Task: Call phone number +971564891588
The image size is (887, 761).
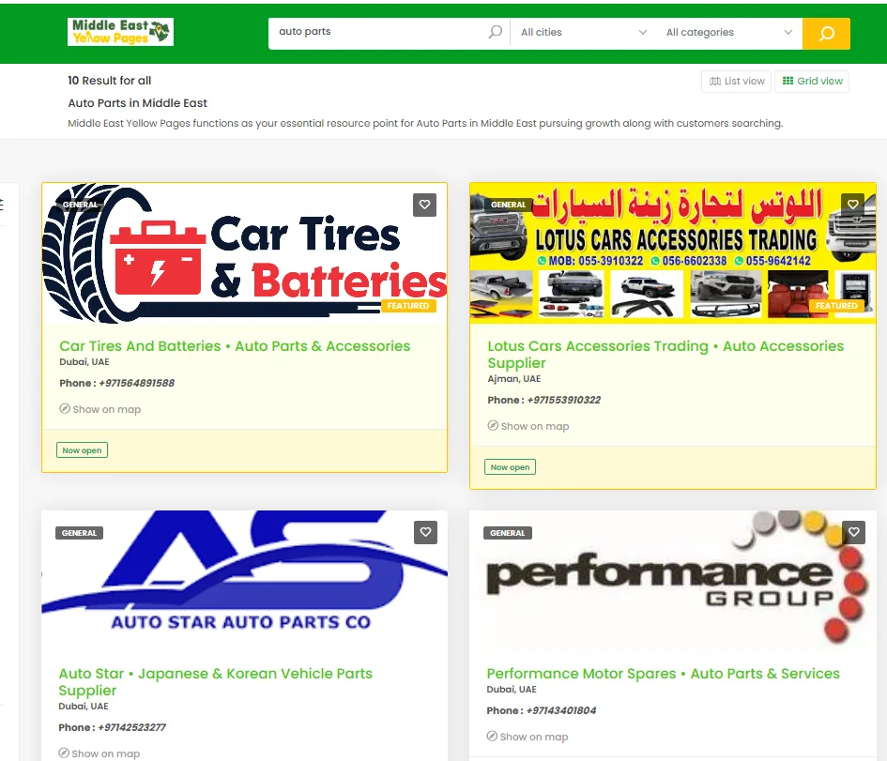Action: [x=136, y=384]
